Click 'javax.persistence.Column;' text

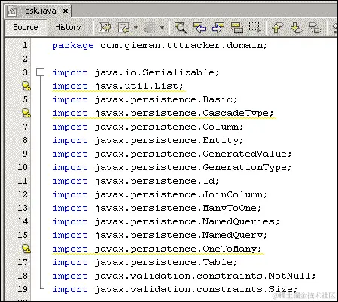[x=169, y=127]
